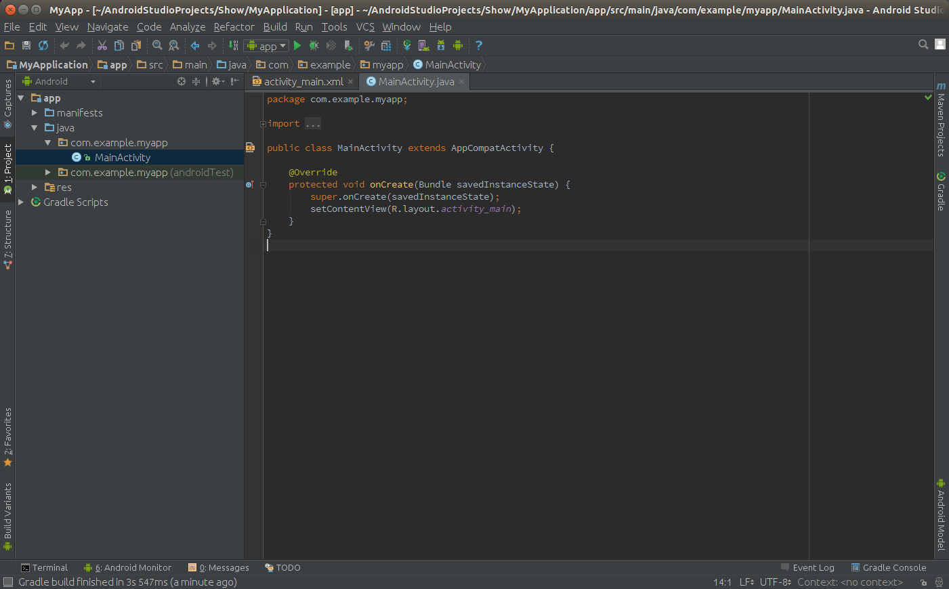Click the Paste clipboard icon

(x=136, y=45)
